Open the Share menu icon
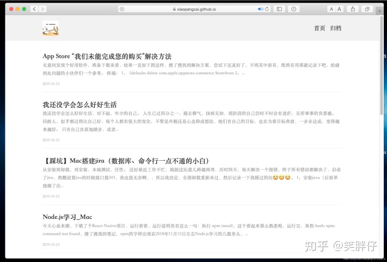This screenshot has width=387, height=262. pos(353,9)
